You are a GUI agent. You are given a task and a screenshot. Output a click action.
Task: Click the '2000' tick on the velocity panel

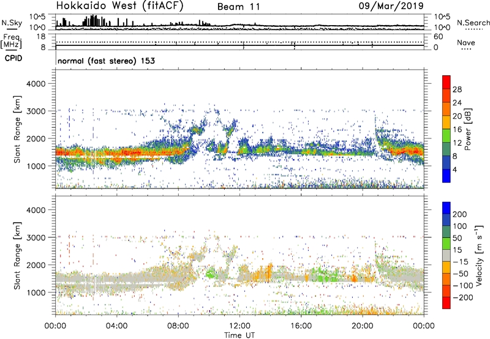36,265
